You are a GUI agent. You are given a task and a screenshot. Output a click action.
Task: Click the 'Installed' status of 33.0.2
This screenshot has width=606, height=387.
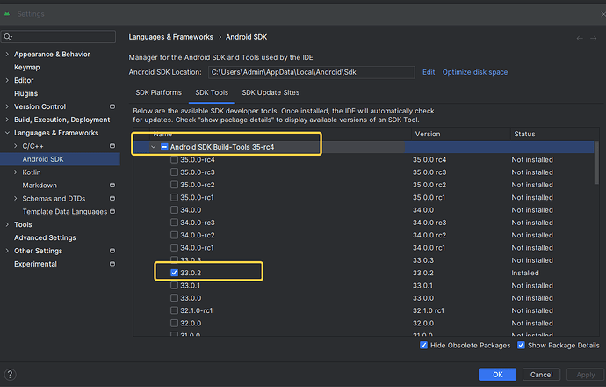pyautogui.click(x=525, y=273)
